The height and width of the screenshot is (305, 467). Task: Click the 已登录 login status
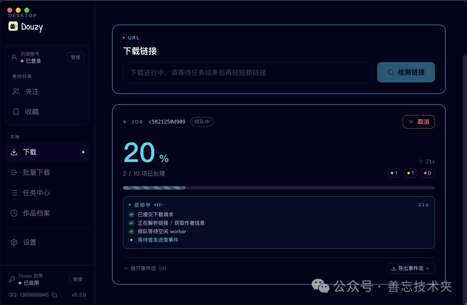click(33, 61)
